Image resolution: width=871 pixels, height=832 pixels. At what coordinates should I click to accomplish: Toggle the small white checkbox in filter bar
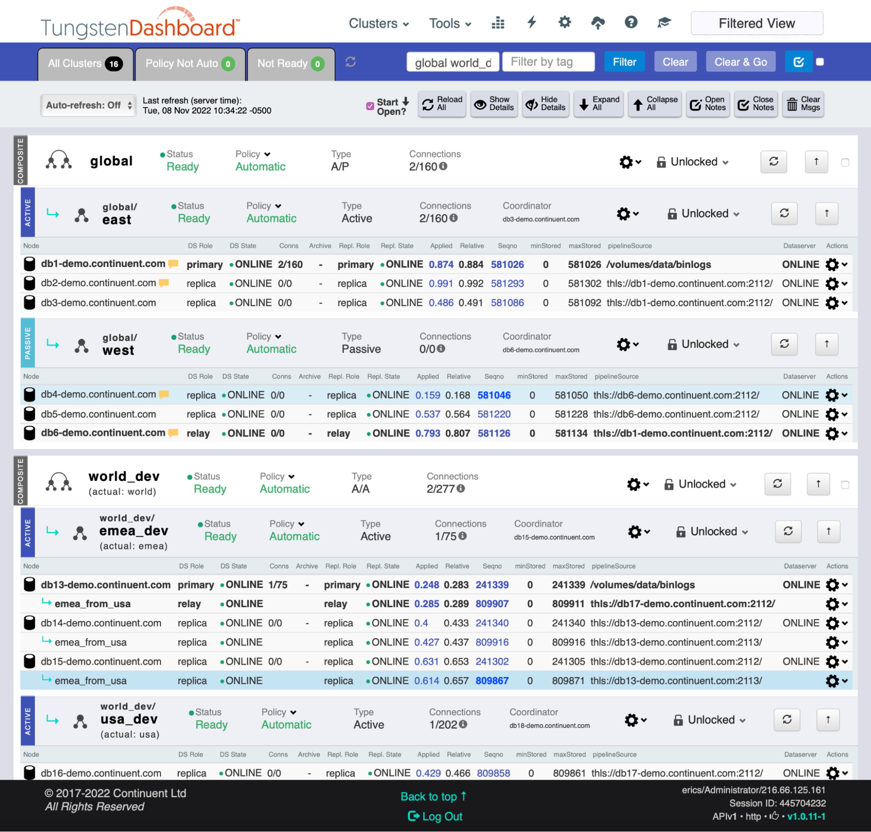point(820,62)
